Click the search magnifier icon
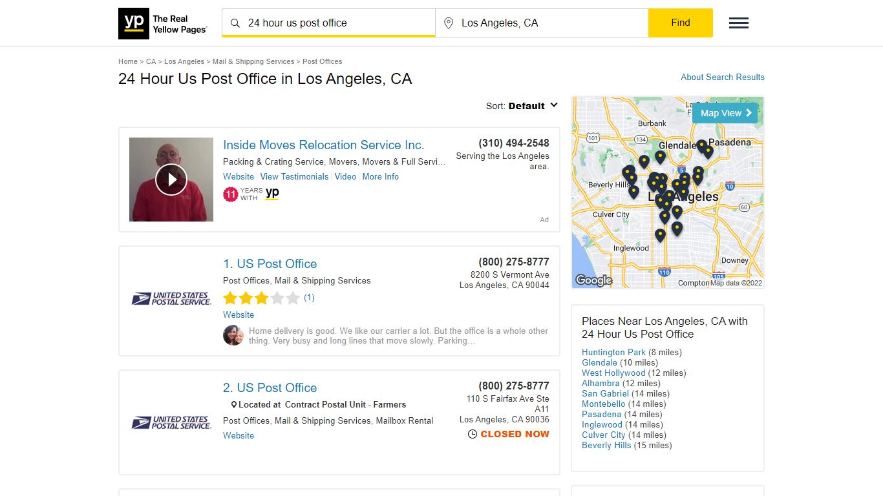 click(235, 23)
